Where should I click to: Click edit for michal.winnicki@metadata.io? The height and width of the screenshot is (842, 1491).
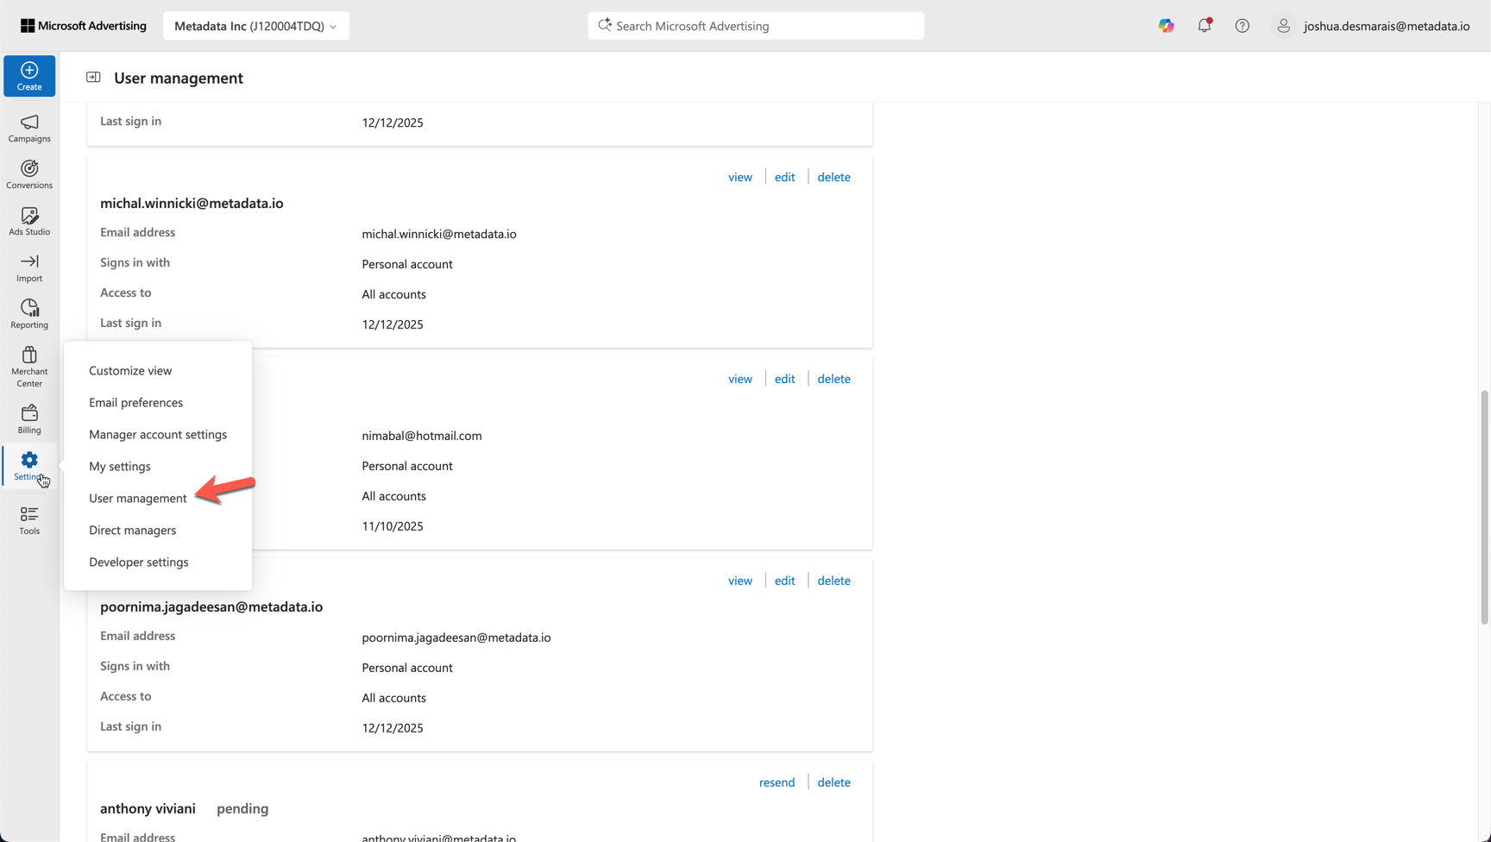pyautogui.click(x=784, y=177)
